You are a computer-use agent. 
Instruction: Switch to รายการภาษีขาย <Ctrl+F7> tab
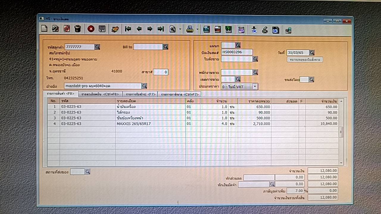[179, 94]
